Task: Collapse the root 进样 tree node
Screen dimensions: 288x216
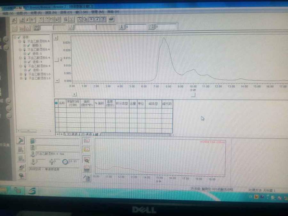Action: [x=15, y=37]
